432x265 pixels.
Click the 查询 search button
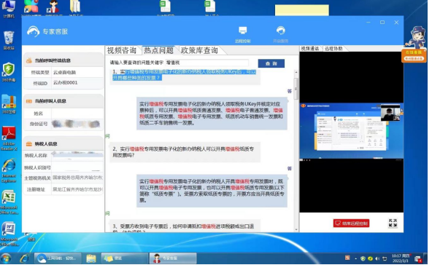(271, 63)
